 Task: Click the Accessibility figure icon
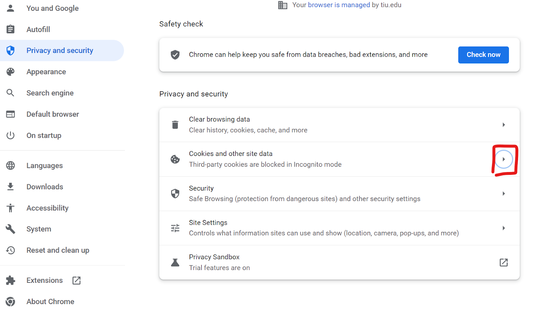[x=10, y=208]
